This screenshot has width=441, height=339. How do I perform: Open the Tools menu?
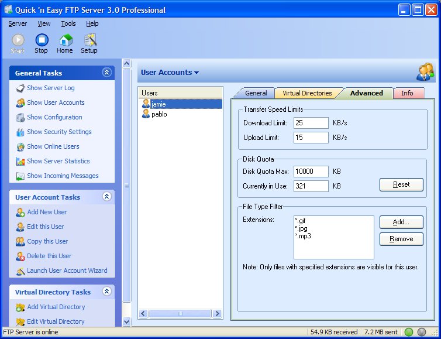click(x=68, y=23)
